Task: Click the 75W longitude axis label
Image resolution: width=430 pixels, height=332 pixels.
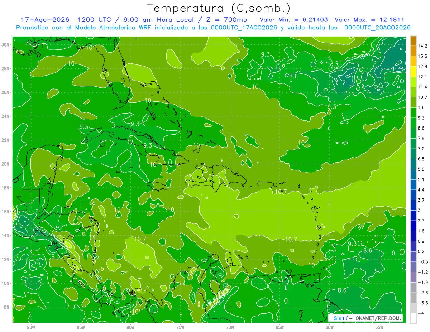Action: pos(180,328)
